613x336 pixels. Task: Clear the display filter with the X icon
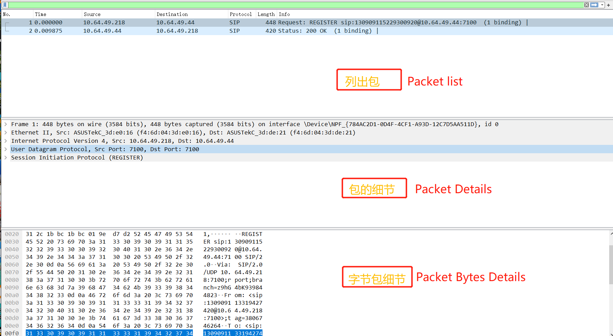tap(587, 5)
